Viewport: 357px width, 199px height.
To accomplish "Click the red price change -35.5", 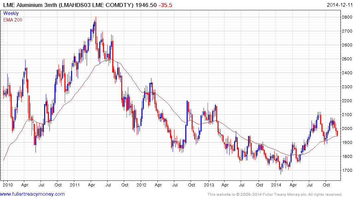I will click(x=165, y=5).
